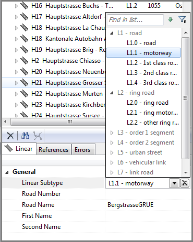Click the horizontal scrollbar thumb under tree
193x242 pixels.
[x=58, y=122]
